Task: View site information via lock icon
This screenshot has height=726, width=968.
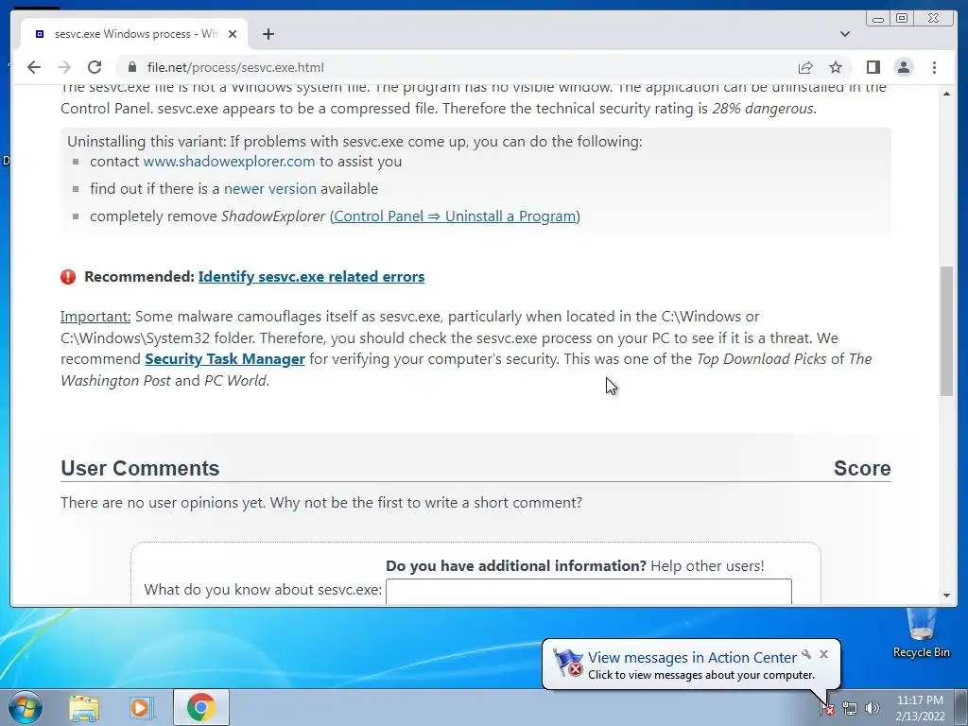Action: coord(131,67)
